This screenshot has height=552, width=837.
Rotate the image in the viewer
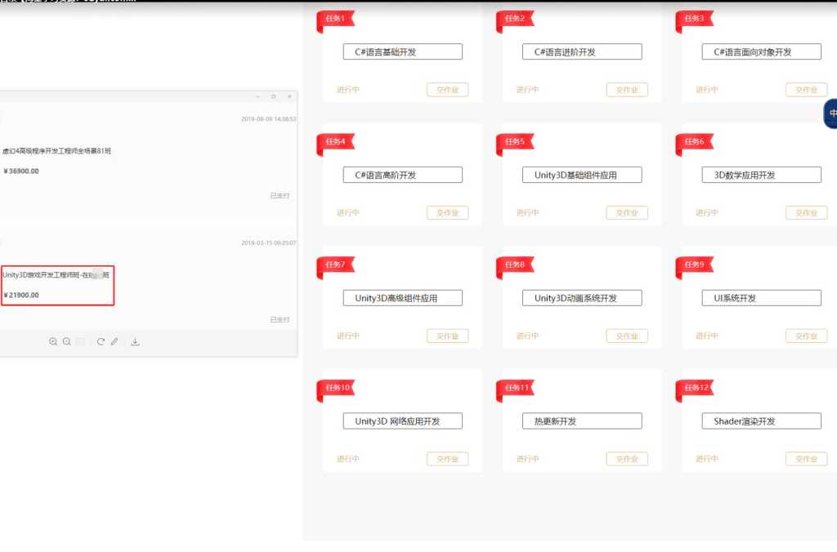(101, 342)
